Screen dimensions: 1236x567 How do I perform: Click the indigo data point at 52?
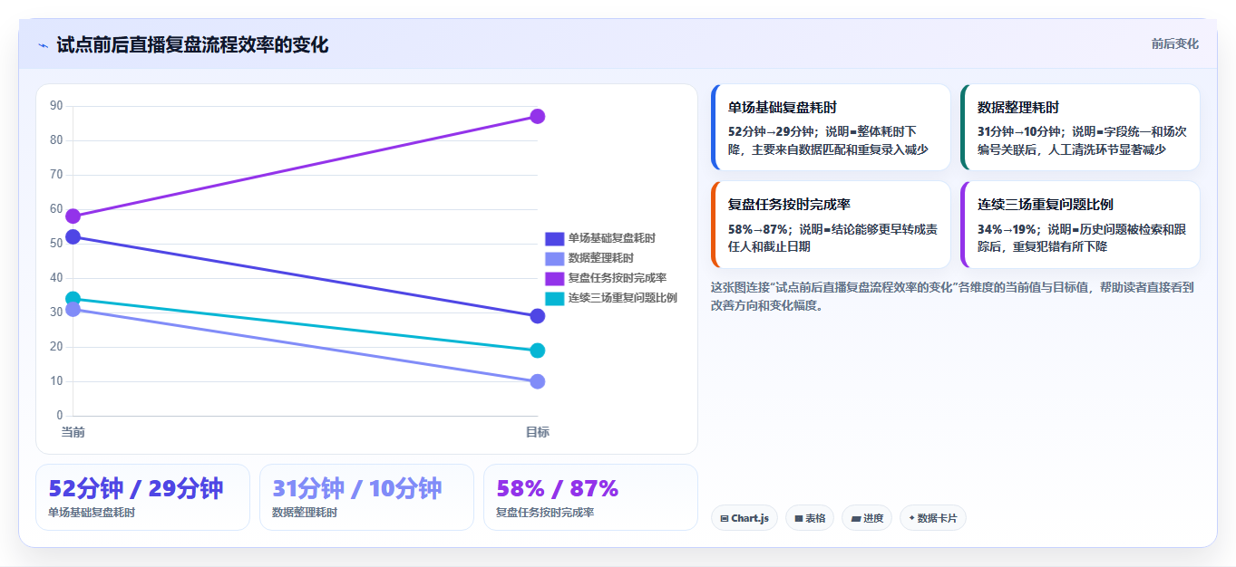(73, 237)
